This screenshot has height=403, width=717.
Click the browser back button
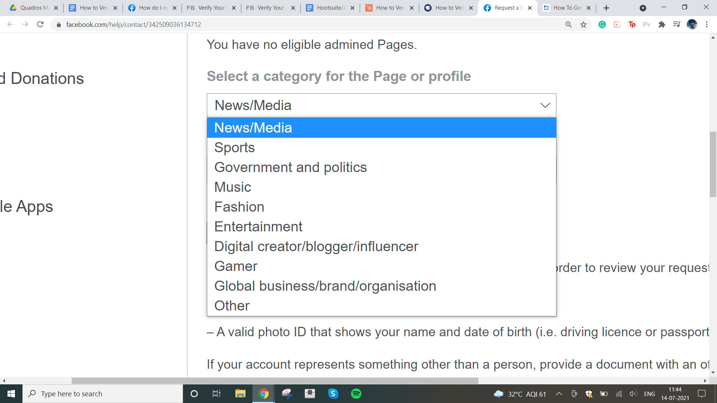coord(10,24)
